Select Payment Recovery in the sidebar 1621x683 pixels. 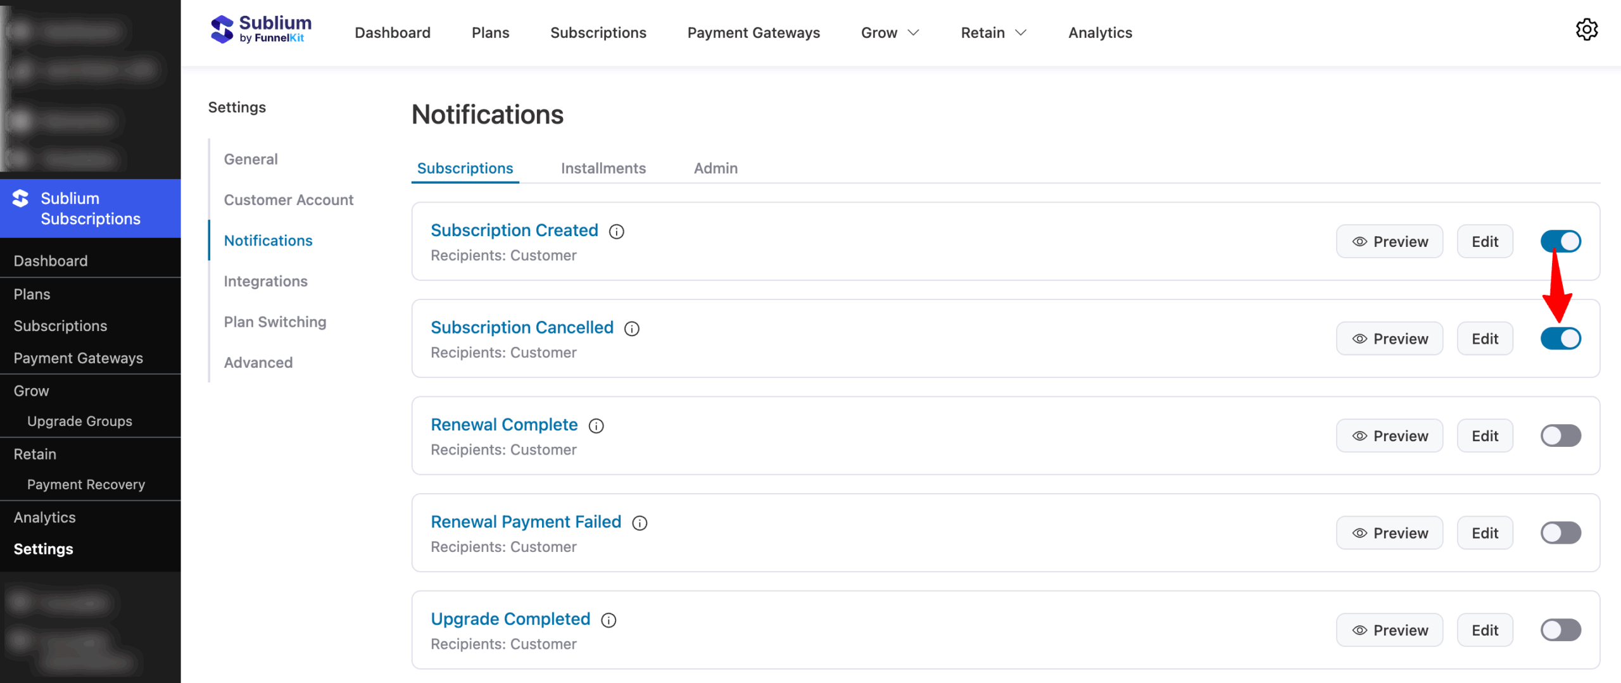point(85,484)
